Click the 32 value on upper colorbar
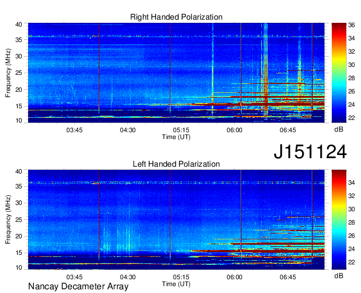This screenshot has width=361, height=293. tap(351, 51)
